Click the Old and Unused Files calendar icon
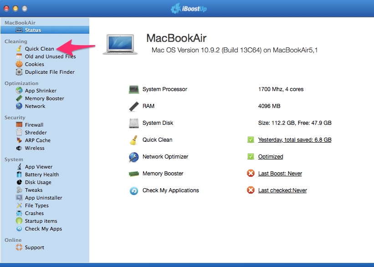The image size is (374, 267). [19, 56]
